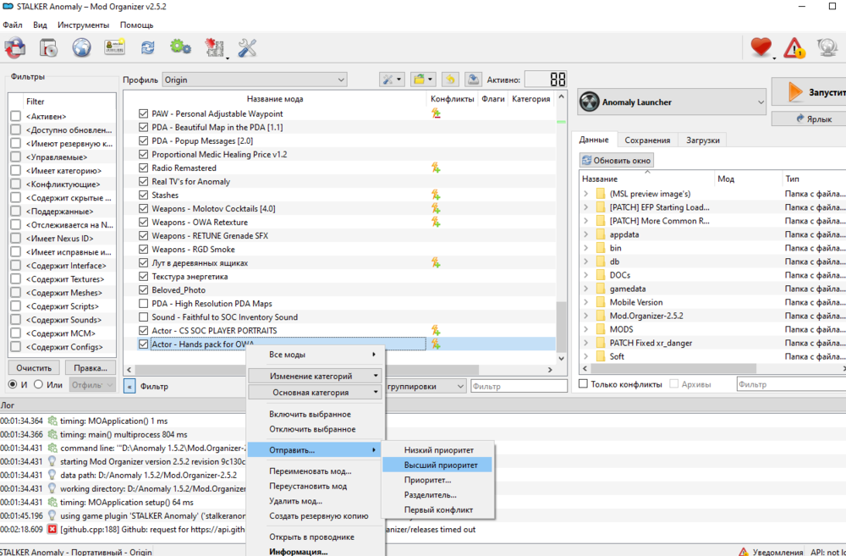Viewport: 846px width, 556px height.
Task: Click the warning triangle Notifications icon
Action: (x=794, y=47)
